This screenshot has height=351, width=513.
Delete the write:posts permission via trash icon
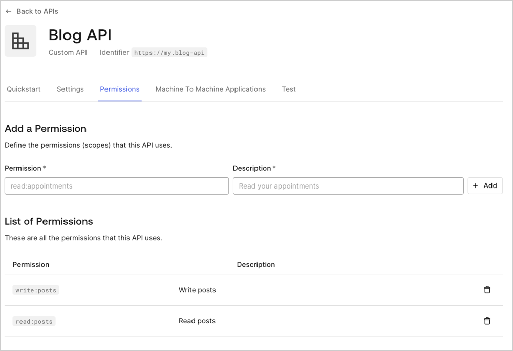[487, 289]
